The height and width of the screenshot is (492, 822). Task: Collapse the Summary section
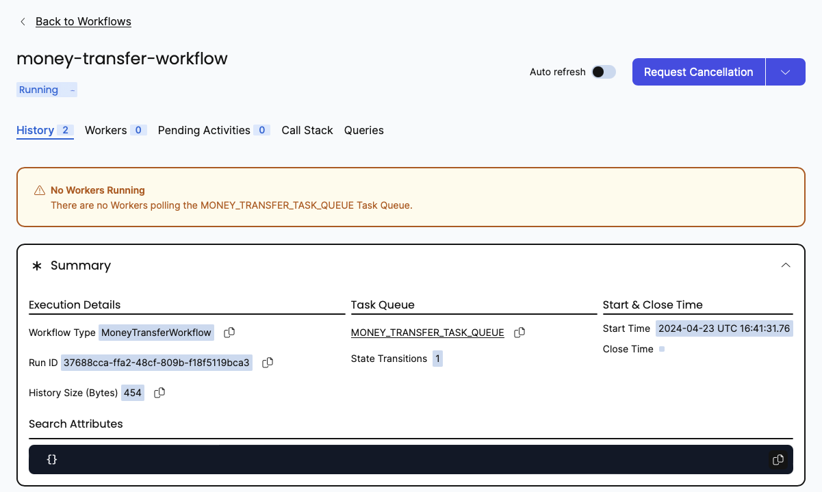pyautogui.click(x=786, y=266)
